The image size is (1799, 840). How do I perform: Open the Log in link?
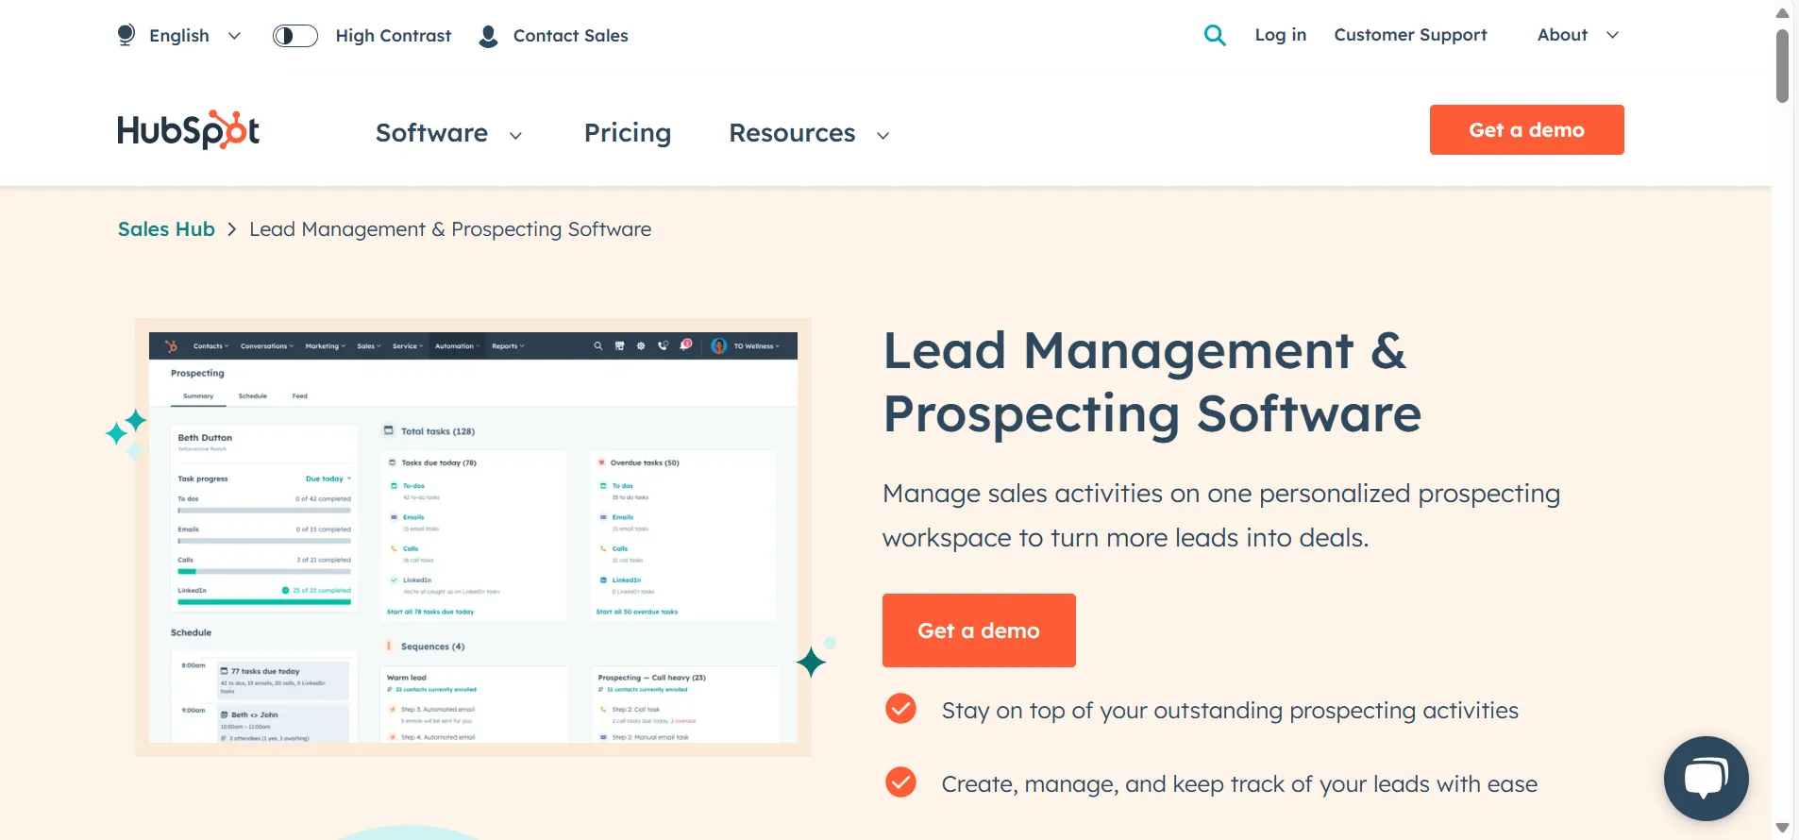click(1280, 35)
